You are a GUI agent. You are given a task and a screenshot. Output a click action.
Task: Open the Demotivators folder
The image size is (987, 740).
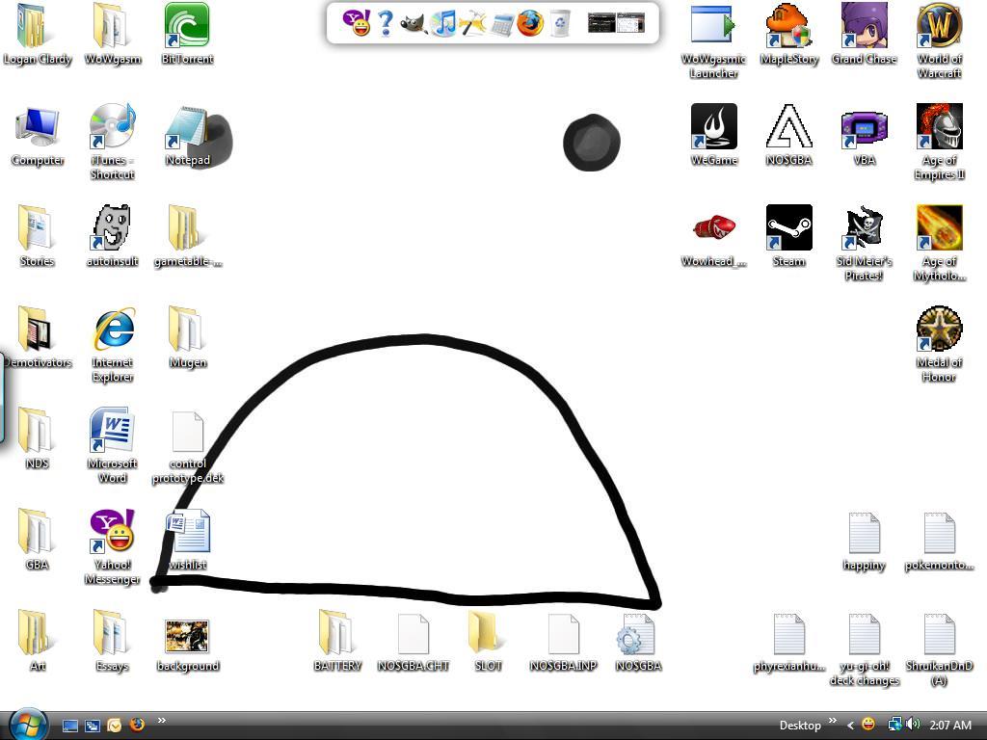coord(38,338)
